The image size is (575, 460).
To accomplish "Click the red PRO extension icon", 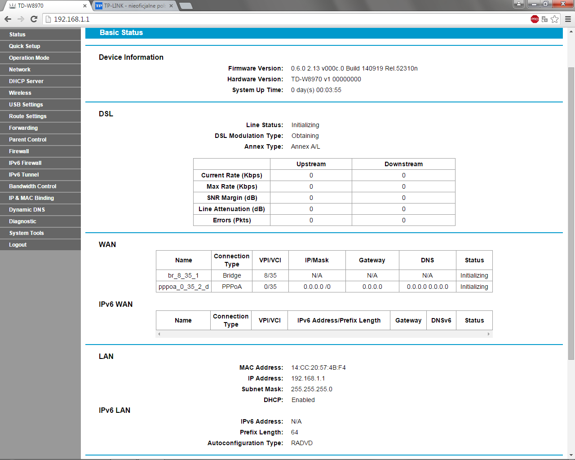I will pyautogui.click(x=535, y=19).
